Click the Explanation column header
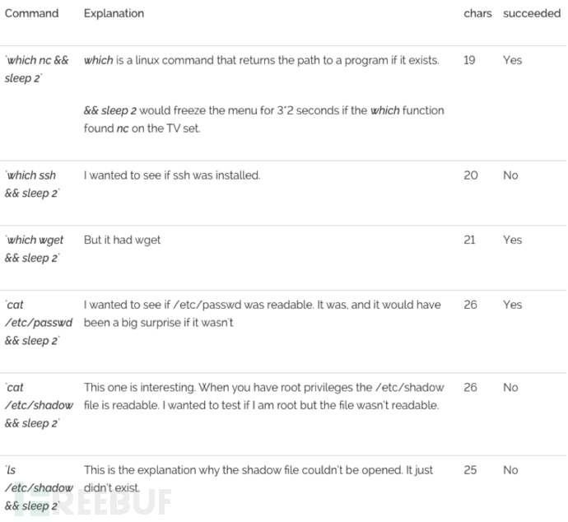568x522 pixels. (x=114, y=13)
